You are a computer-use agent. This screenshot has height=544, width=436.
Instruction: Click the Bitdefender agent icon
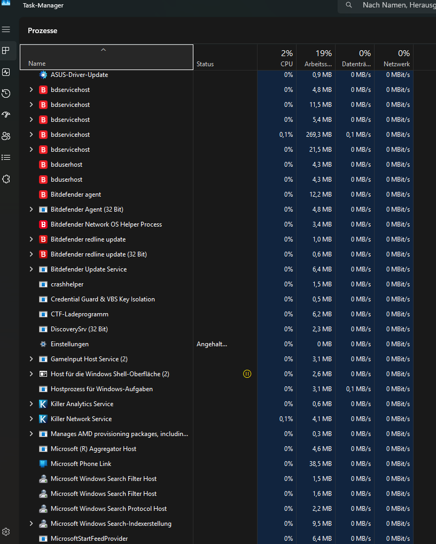43,195
